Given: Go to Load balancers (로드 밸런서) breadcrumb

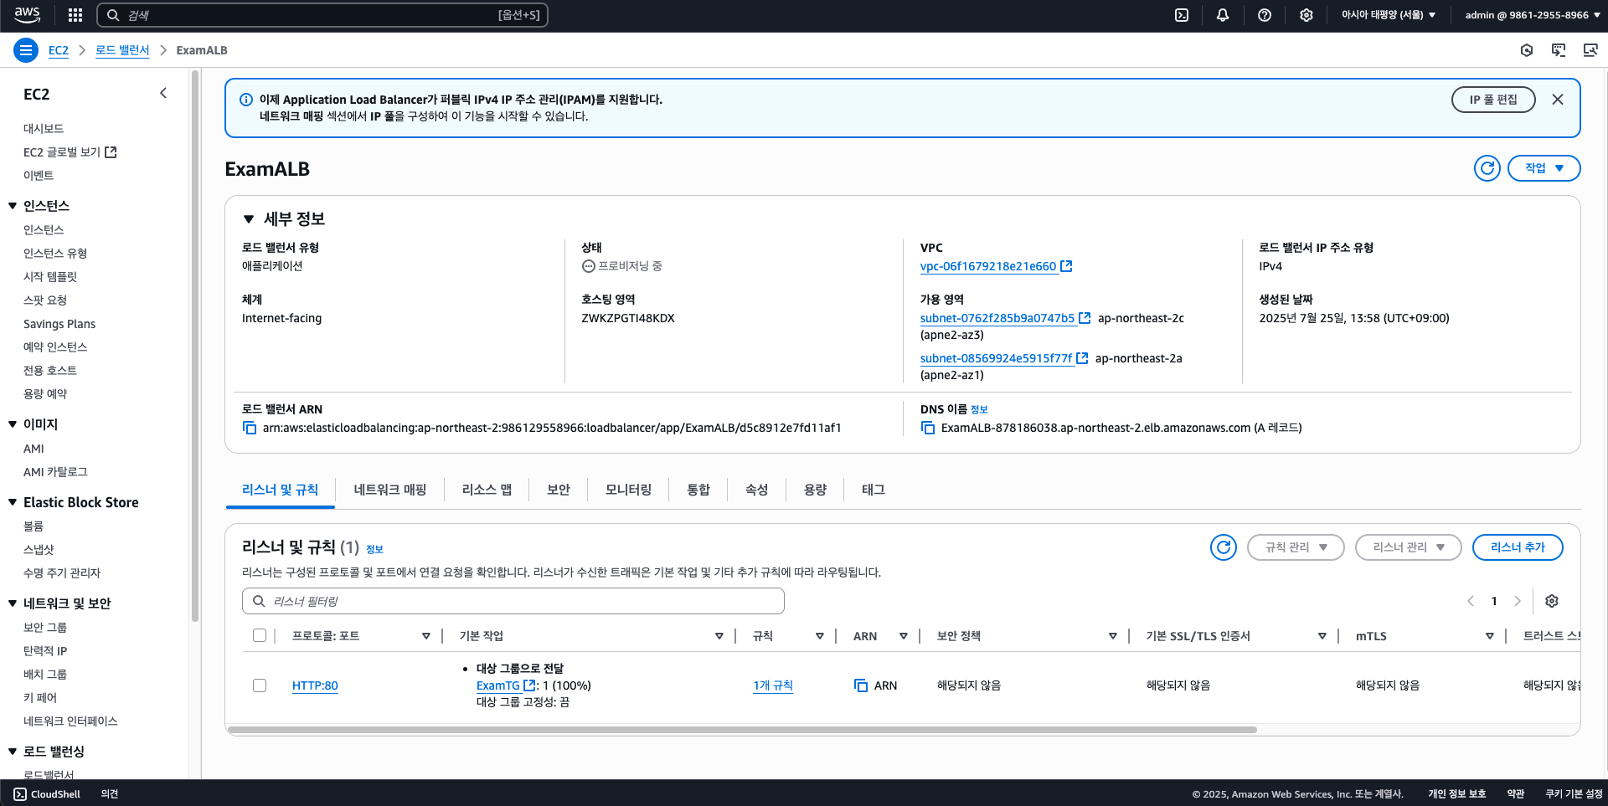Looking at the screenshot, I should (x=122, y=50).
